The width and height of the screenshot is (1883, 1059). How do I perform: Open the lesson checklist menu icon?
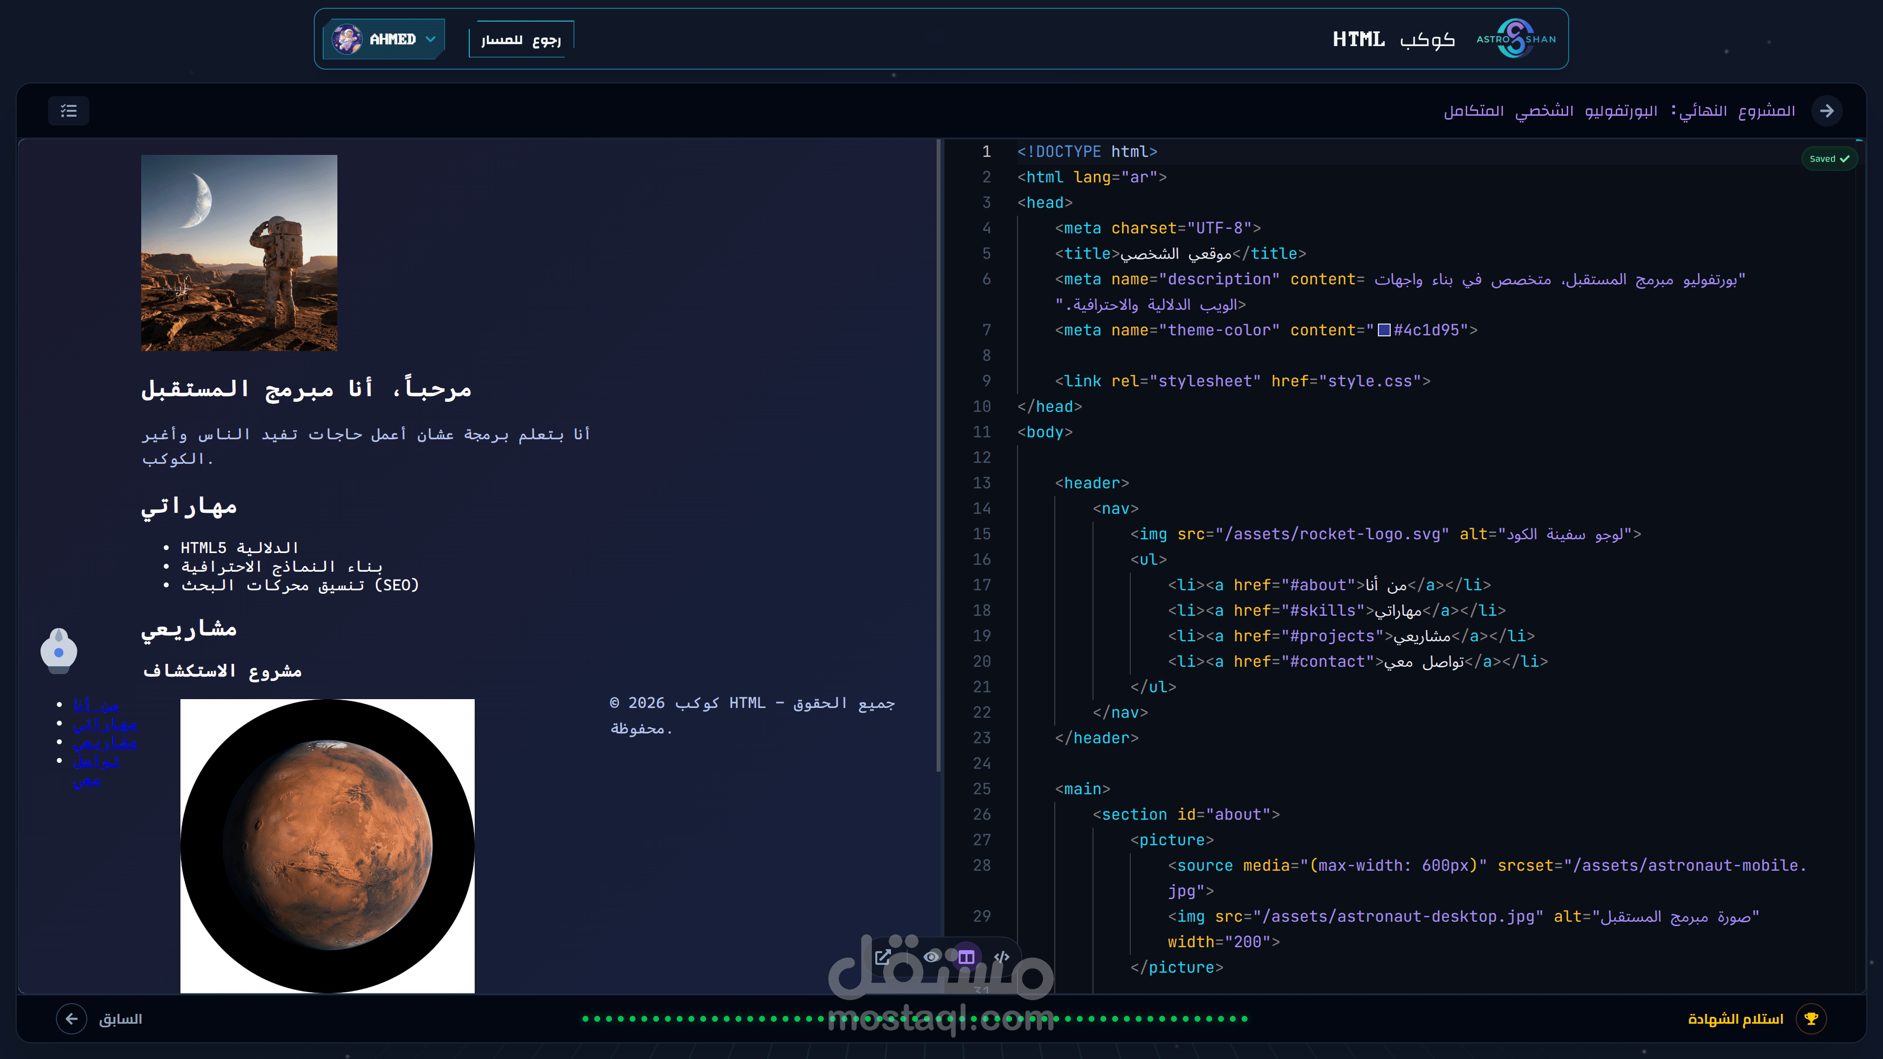coord(69,110)
